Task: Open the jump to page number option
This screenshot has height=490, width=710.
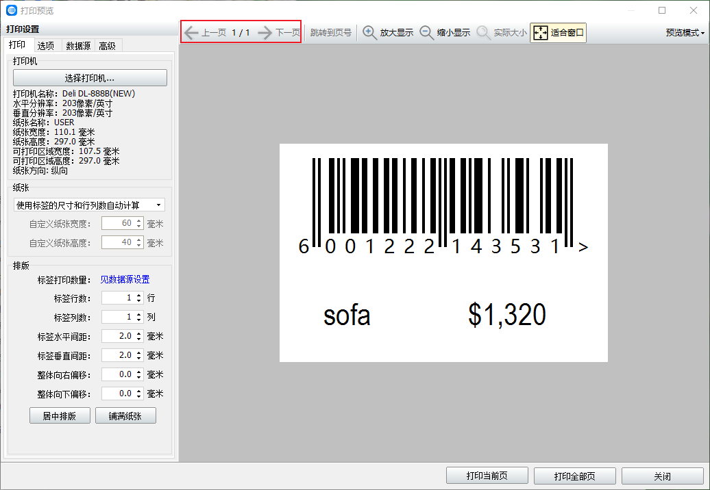Action: [x=331, y=33]
